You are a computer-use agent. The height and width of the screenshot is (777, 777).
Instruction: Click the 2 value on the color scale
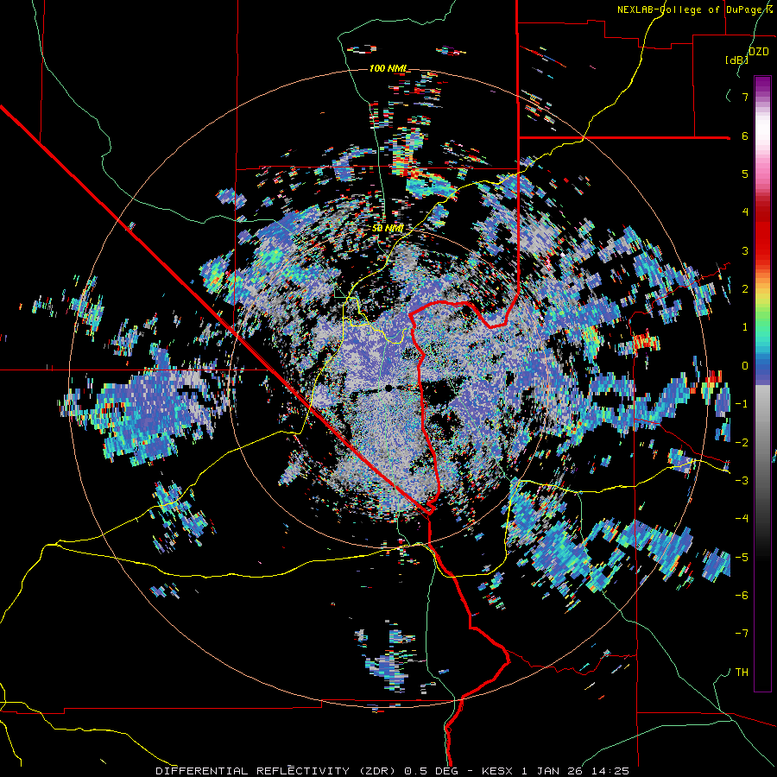coord(745,289)
